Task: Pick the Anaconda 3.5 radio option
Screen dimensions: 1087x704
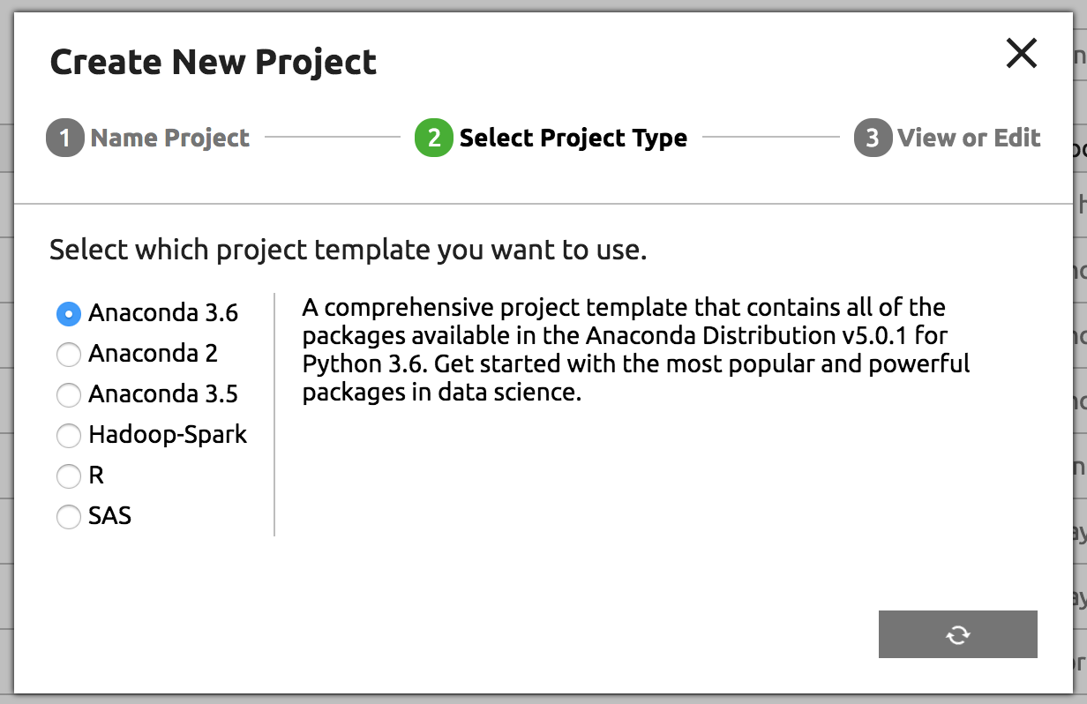Action: [69, 395]
